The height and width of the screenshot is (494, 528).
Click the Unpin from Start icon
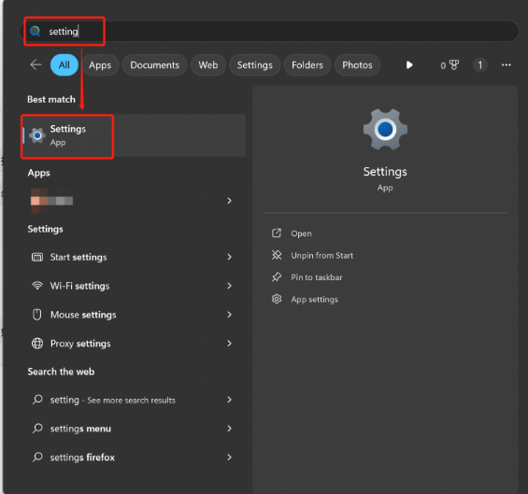(x=277, y=255)
